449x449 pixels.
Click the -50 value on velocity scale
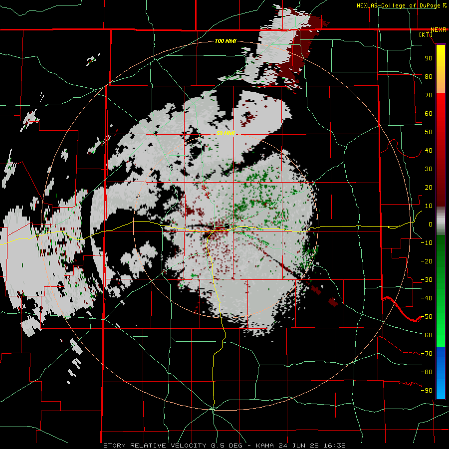pos(427,317)
